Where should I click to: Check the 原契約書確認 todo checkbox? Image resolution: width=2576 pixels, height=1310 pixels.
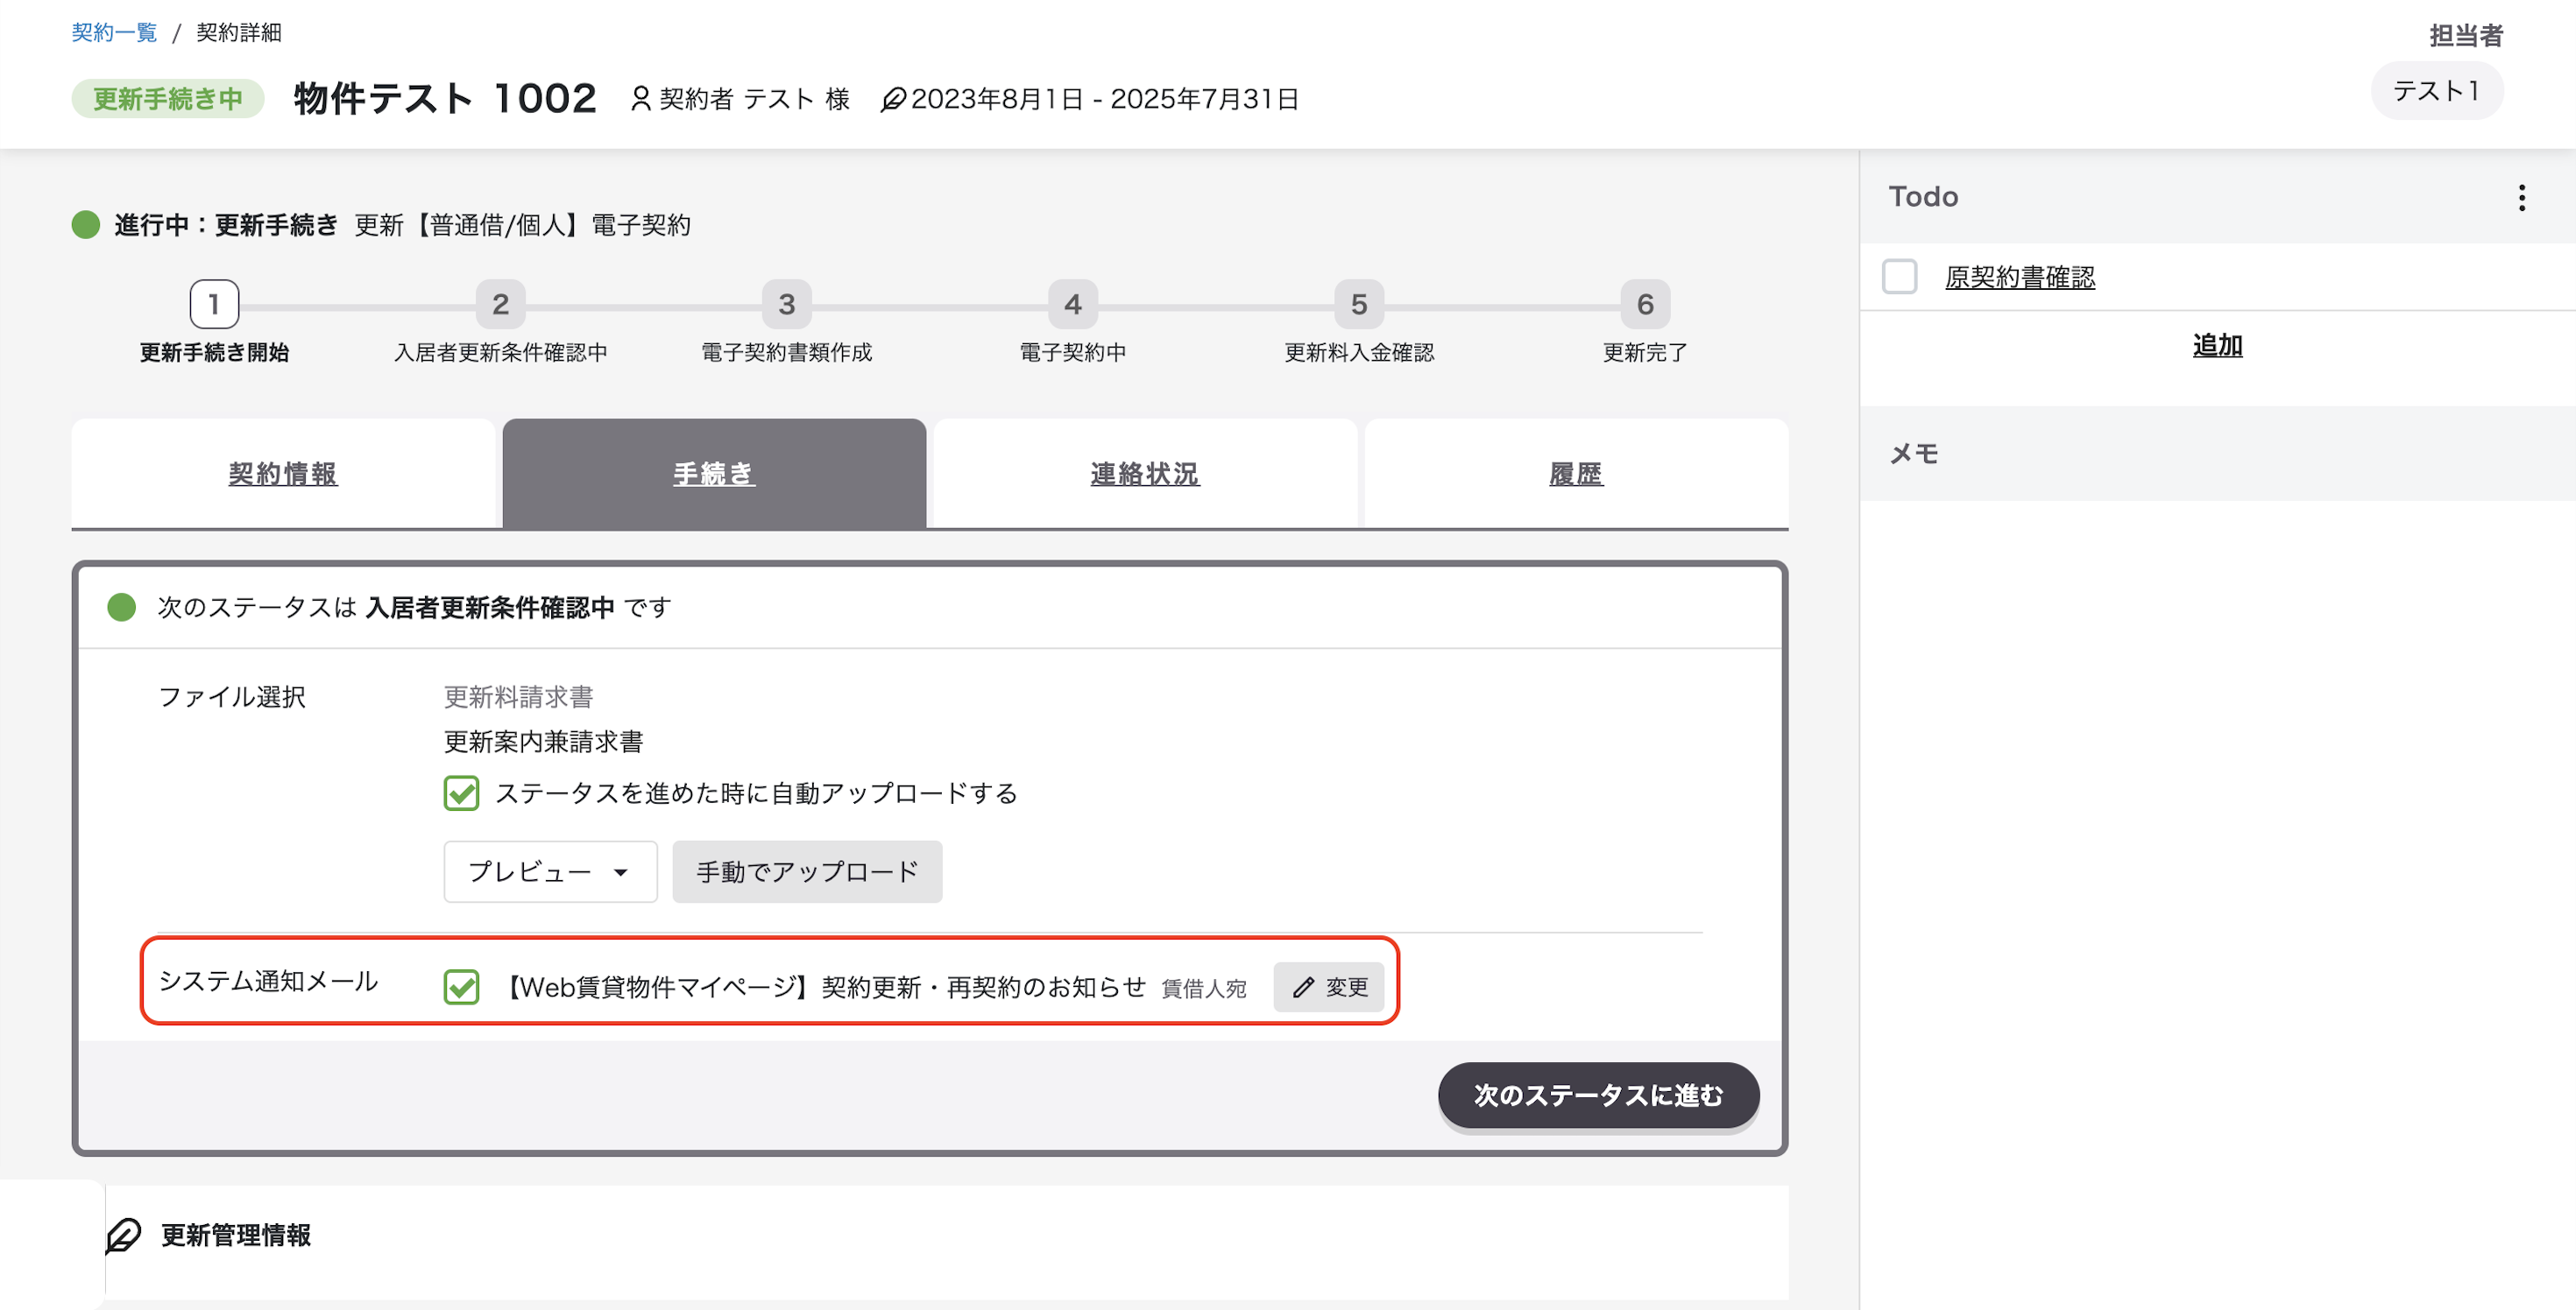coord(1899,277)
